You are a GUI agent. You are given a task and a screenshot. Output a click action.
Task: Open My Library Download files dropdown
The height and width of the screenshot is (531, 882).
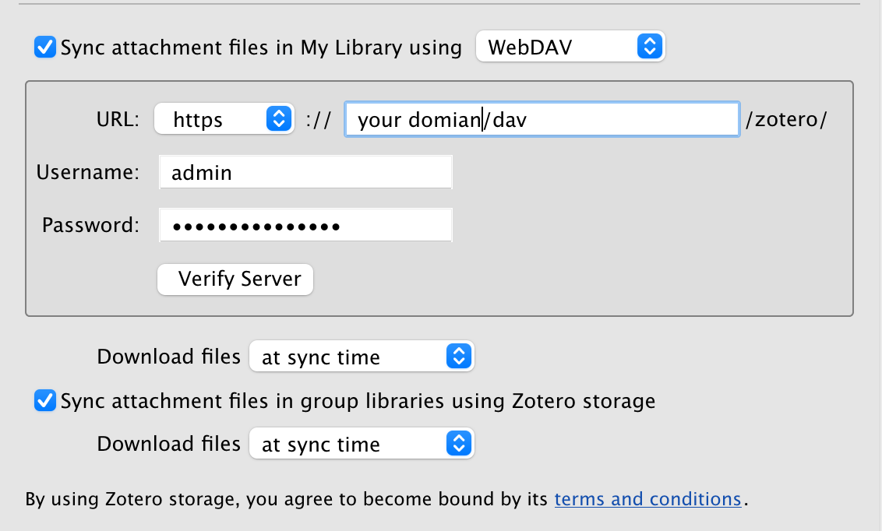click(362, 357)
